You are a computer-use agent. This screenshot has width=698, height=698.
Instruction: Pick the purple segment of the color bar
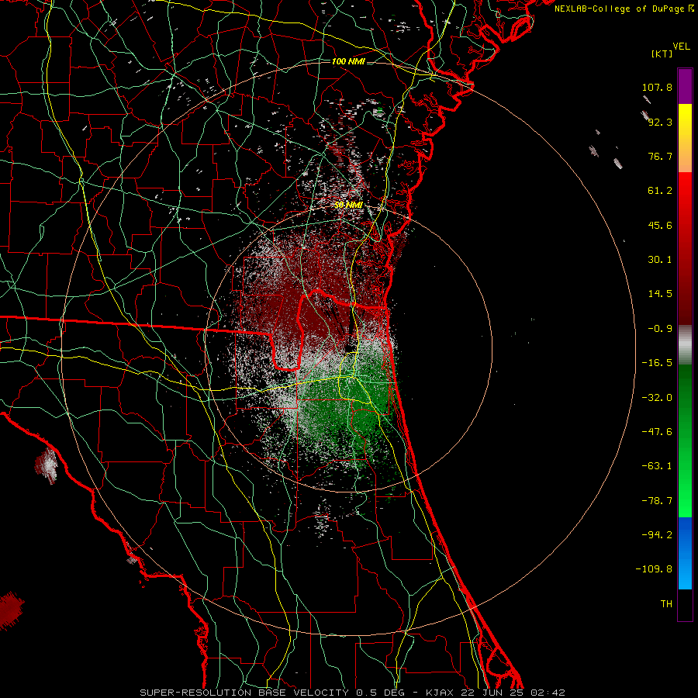tap(685, 86)
